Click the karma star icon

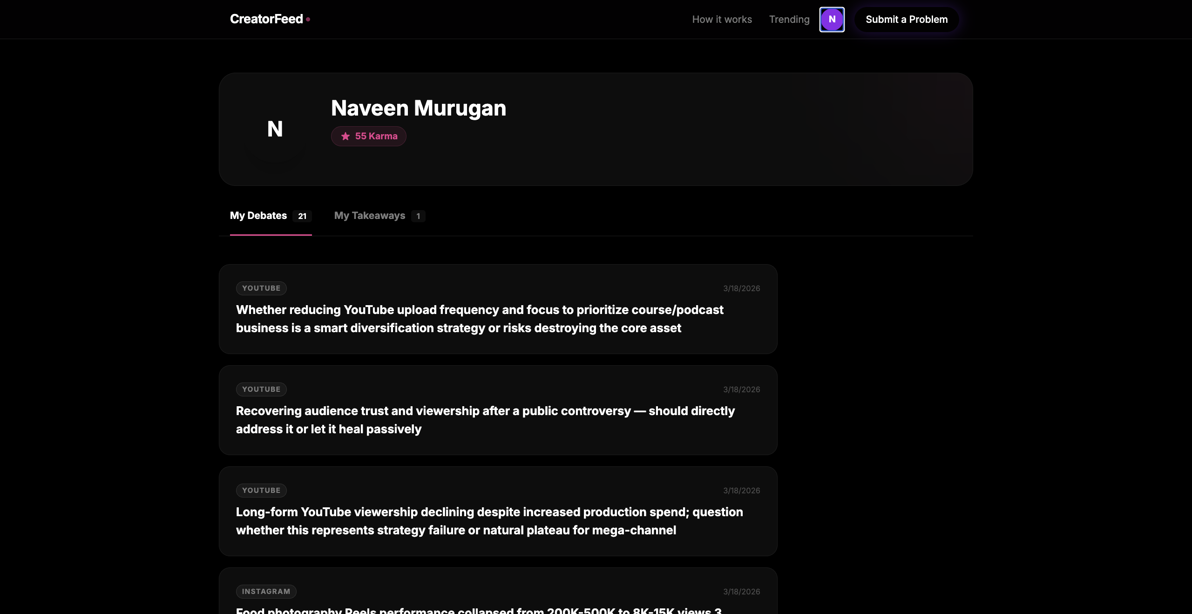coord(345,136)
